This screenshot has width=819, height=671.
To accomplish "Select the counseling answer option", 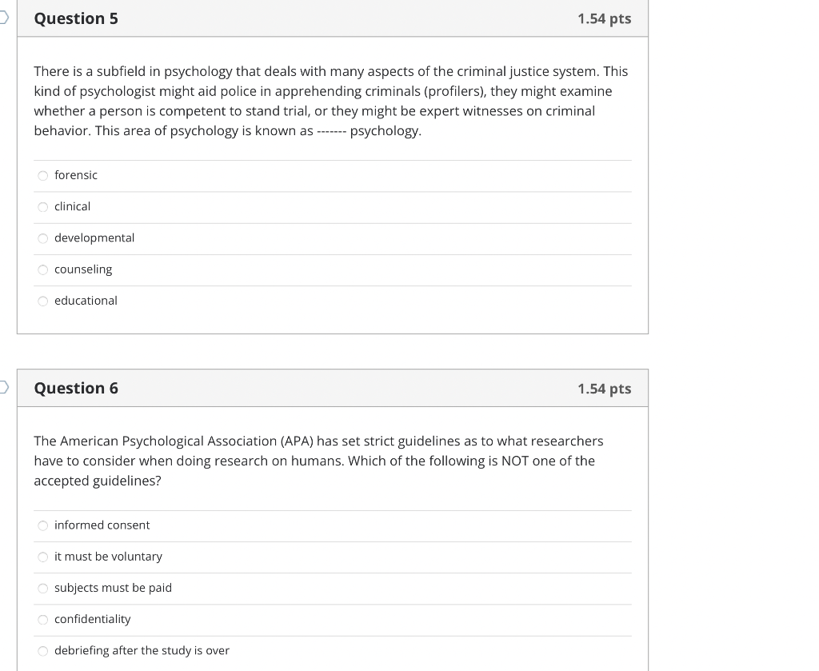I will tap(42, 270).
